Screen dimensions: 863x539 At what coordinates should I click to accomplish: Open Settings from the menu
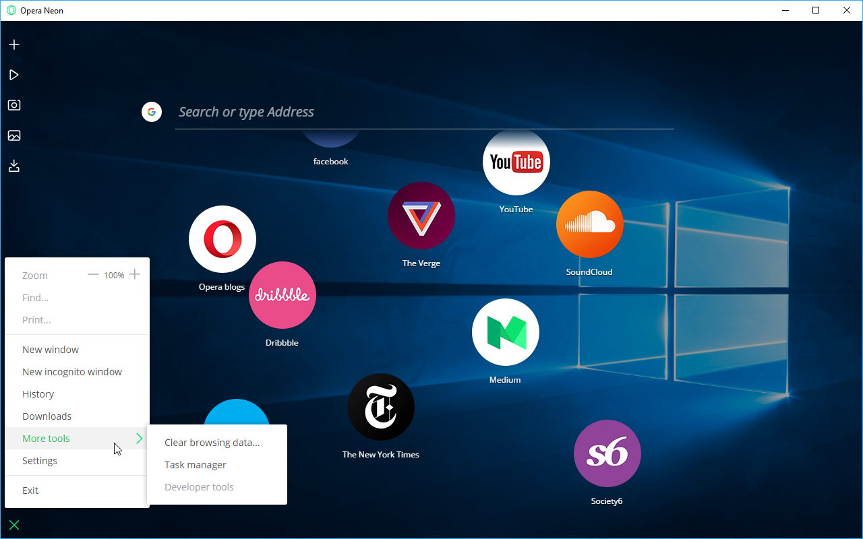pos(77,461)
